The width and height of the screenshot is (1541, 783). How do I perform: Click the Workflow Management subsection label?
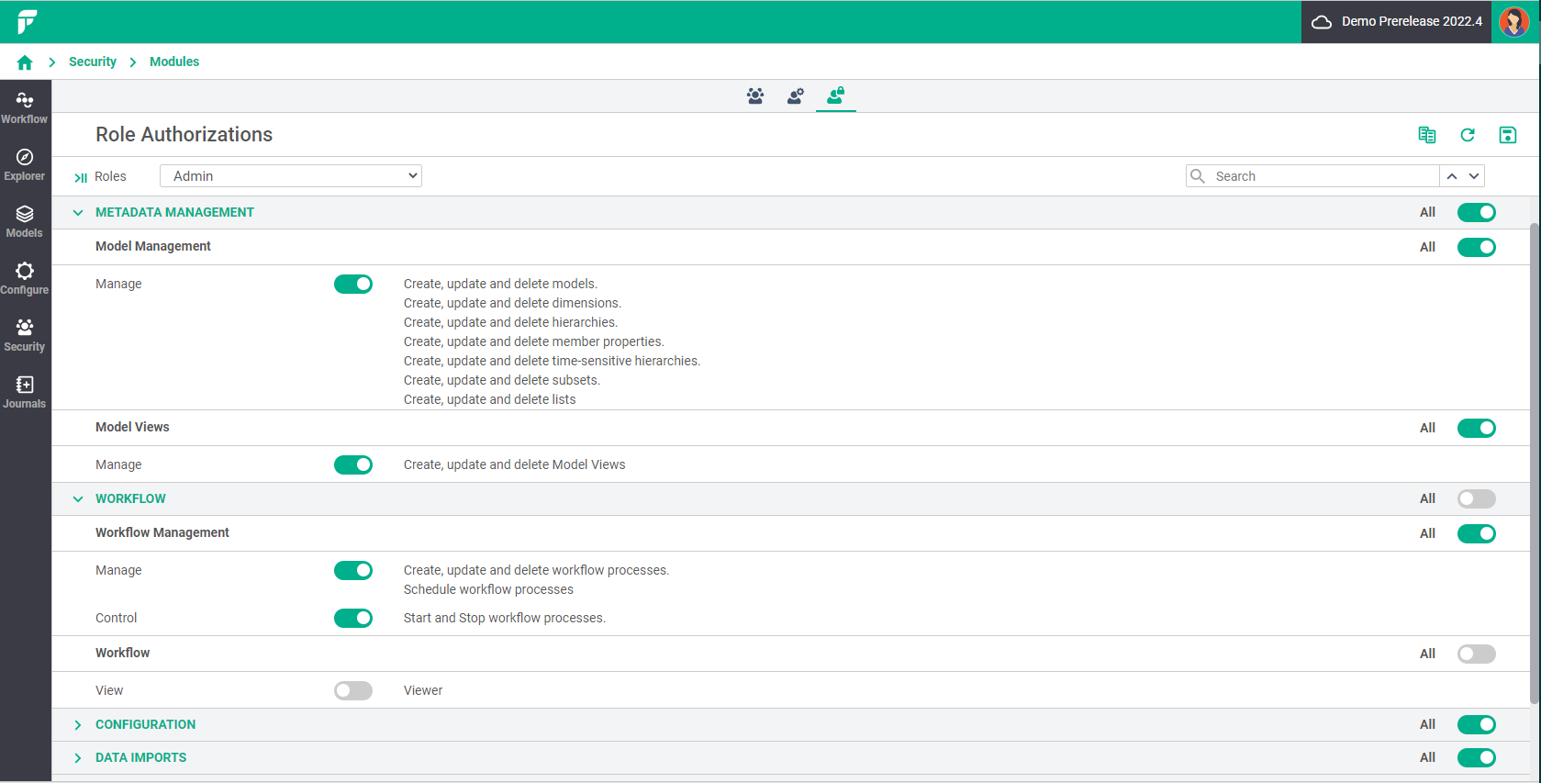coord(162,532)
